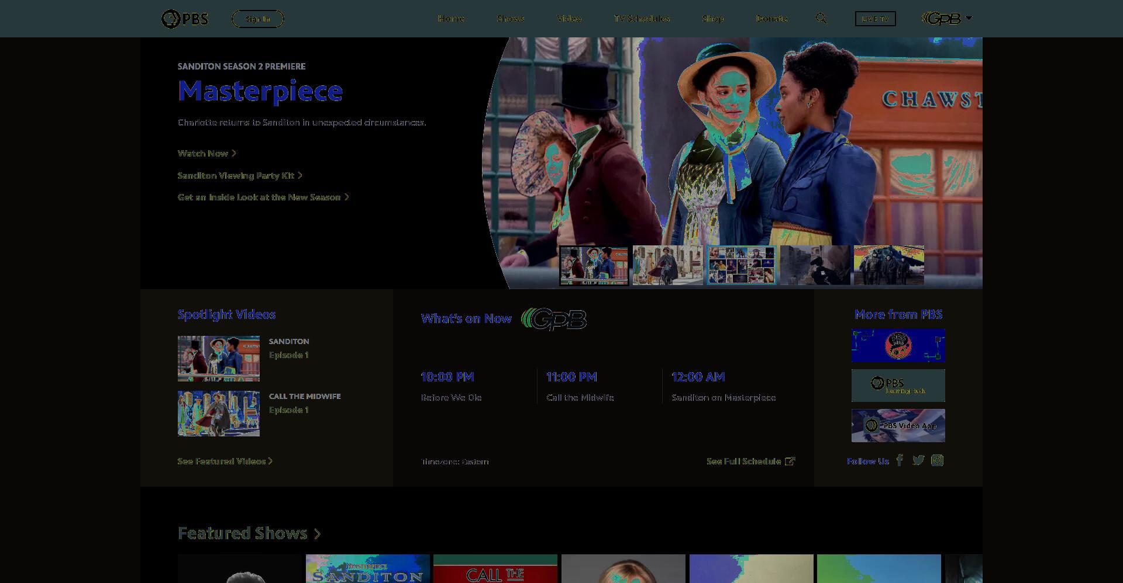
Task: Click Timezone: Eastern text
Action: (x=454, y=461)
